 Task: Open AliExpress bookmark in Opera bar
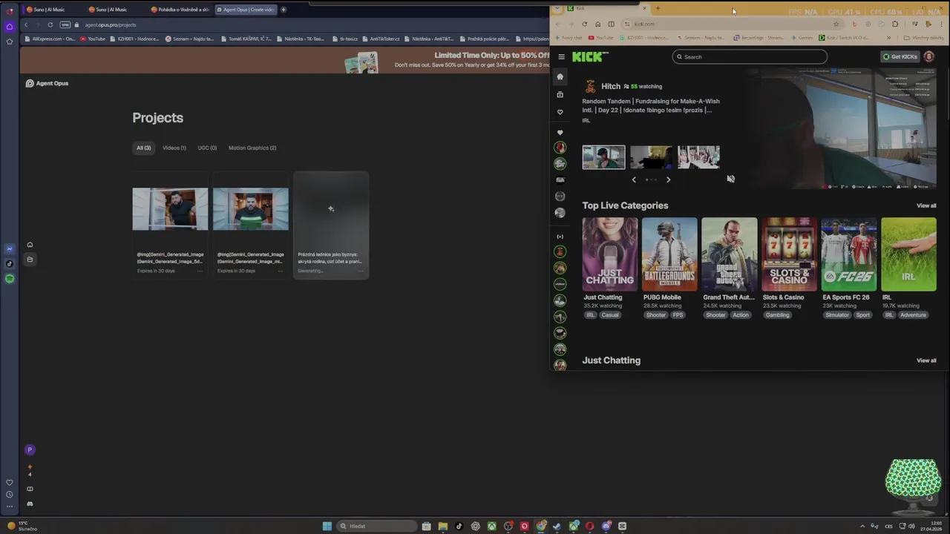click(50, 39)
